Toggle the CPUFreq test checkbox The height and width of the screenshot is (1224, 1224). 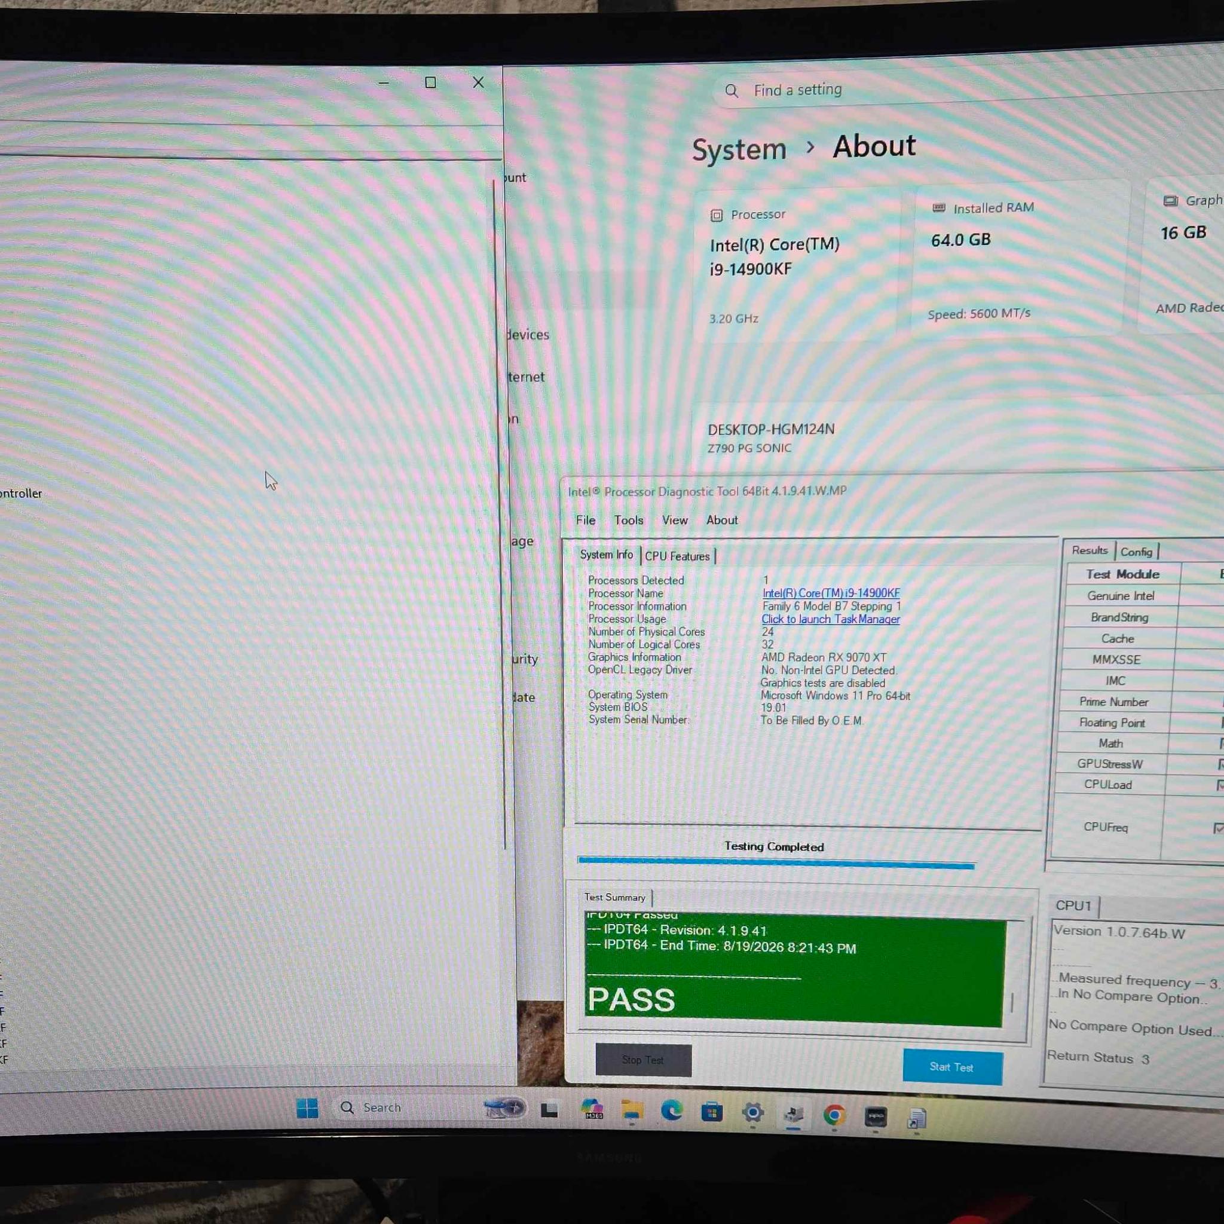1218,828
